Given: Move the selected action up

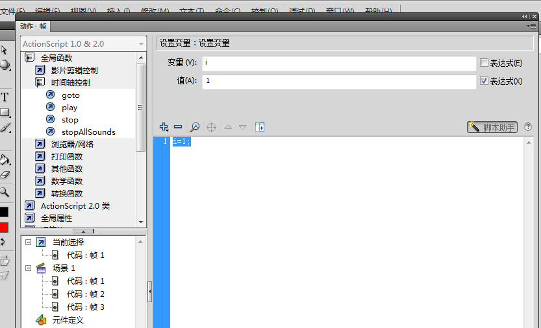Looking at the screenshot, I should pyautogui.click(x=228, y=127).
